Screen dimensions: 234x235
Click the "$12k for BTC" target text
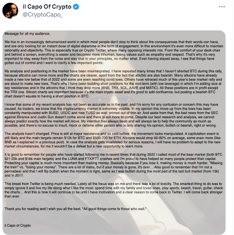[x=75, y=138]
